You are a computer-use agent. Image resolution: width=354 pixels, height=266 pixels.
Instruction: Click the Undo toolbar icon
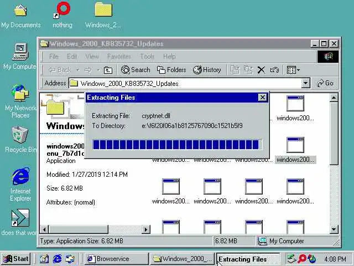274,70
